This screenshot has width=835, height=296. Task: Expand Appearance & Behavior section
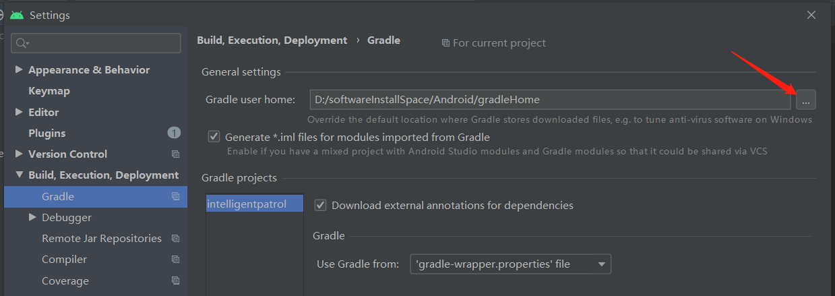tap(19, 69)
